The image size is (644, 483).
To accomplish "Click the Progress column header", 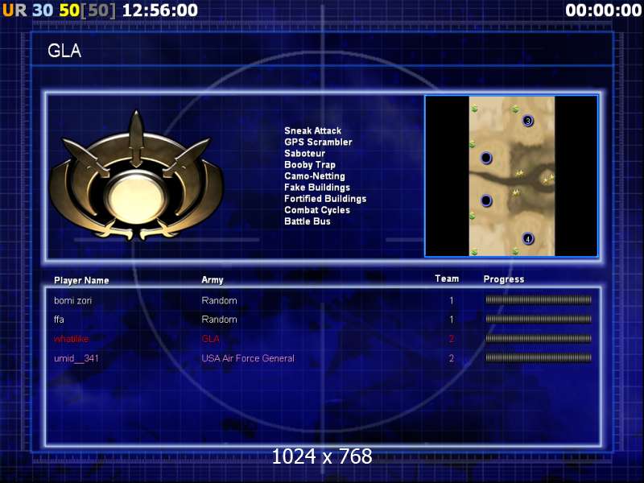I will [504, 279].
